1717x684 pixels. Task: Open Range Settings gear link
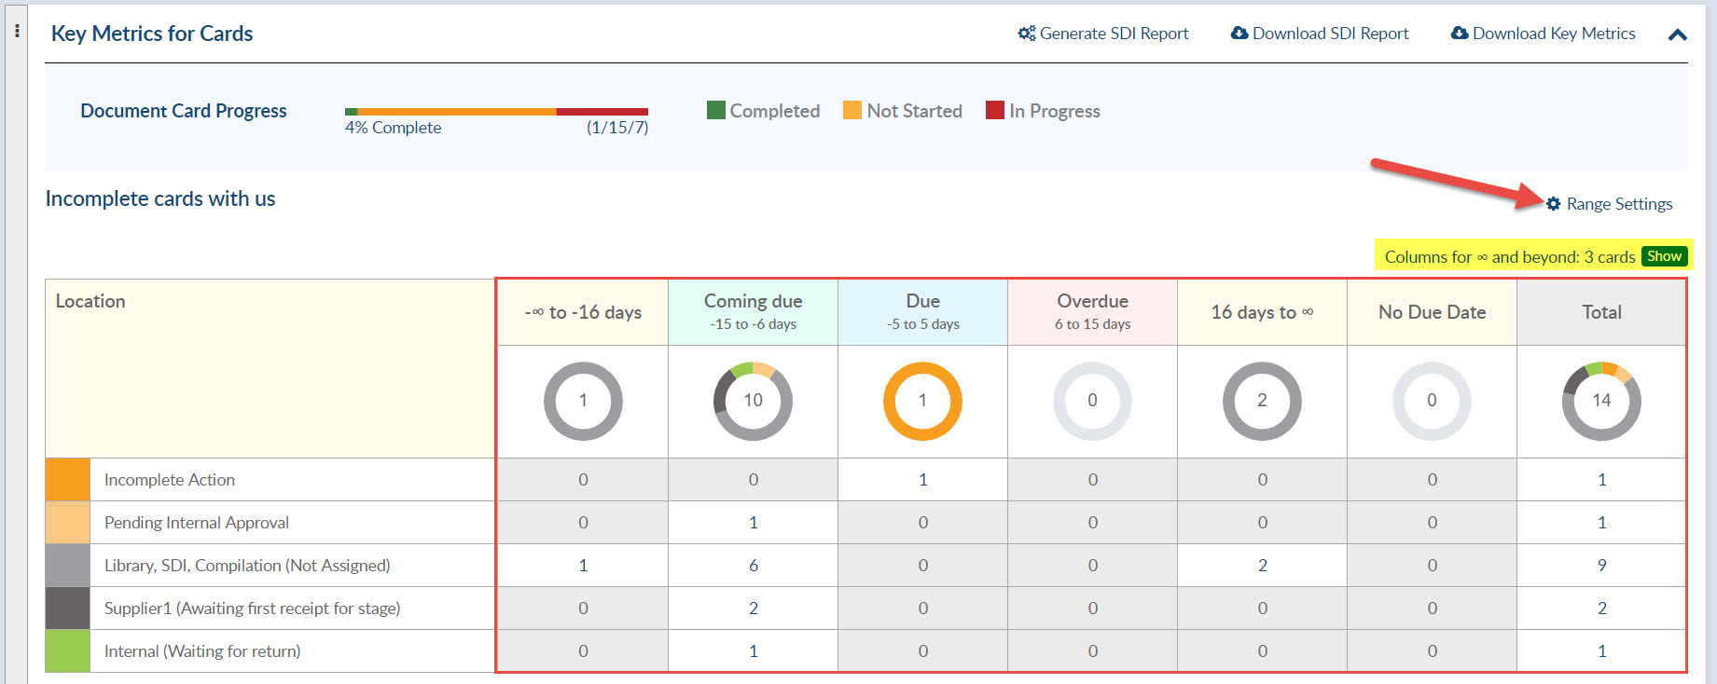tap(1609, 204)
